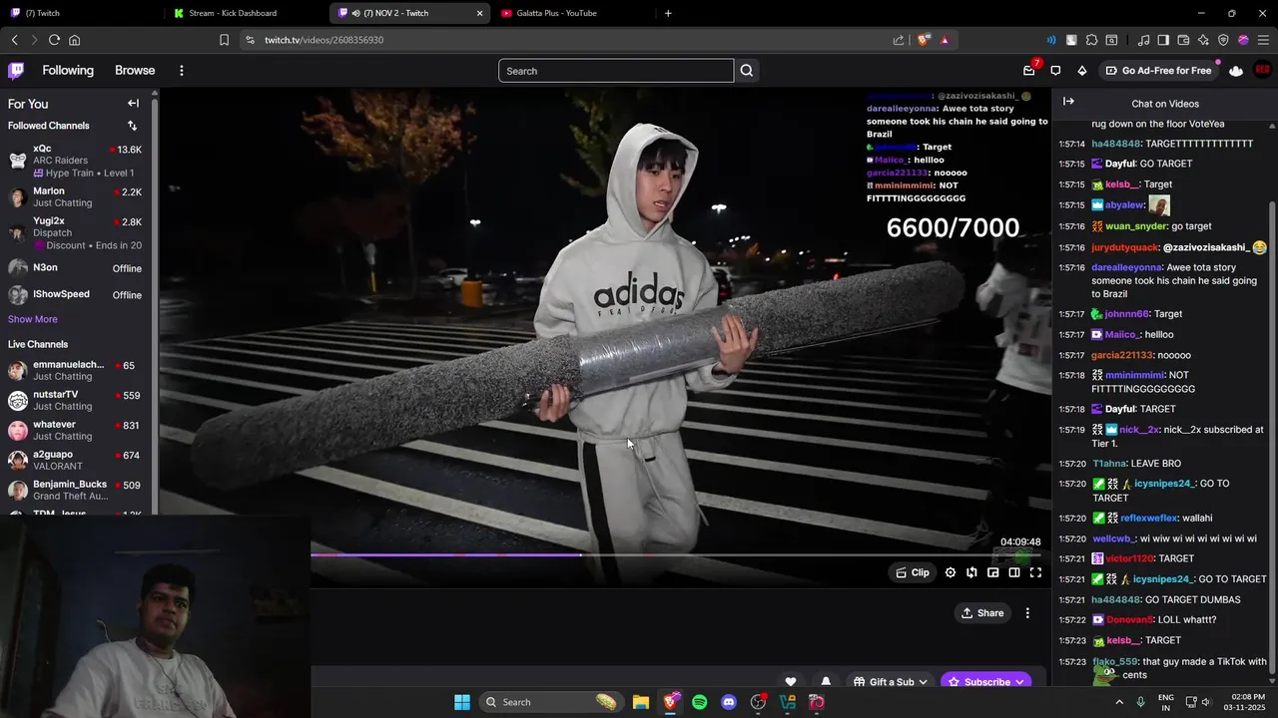1278x718 pixels.
Task: Open File Explorer from the taskbar
Action: tap(641, 702)
